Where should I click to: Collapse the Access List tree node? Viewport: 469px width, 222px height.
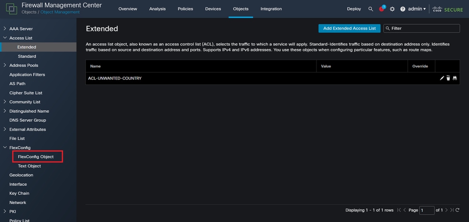(5, 38)
